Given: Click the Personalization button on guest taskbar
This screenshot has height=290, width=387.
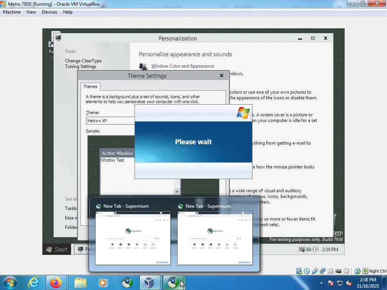Looking at the screenshot, I should coord(82,249).
